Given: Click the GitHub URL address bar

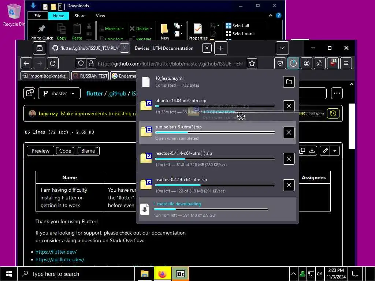Looking at the screenshot, I should tap(170, 64).
